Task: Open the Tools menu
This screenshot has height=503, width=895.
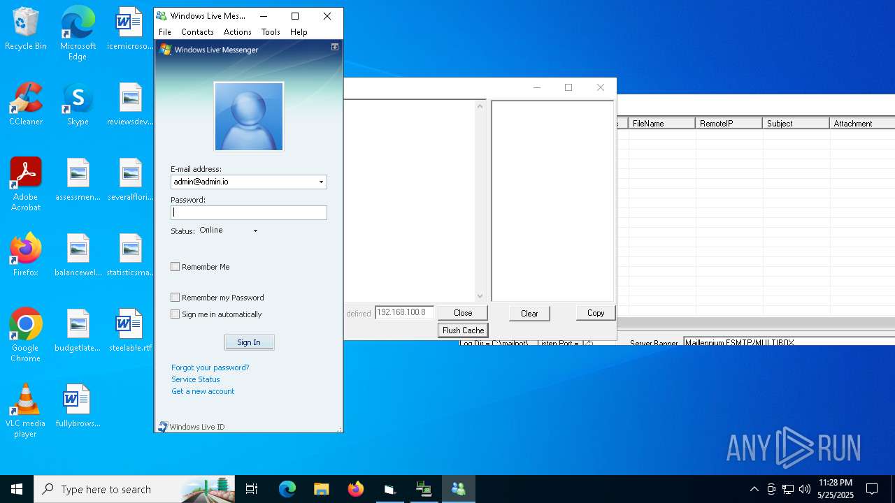Action: pyautogui.click(x=271, y=32)
